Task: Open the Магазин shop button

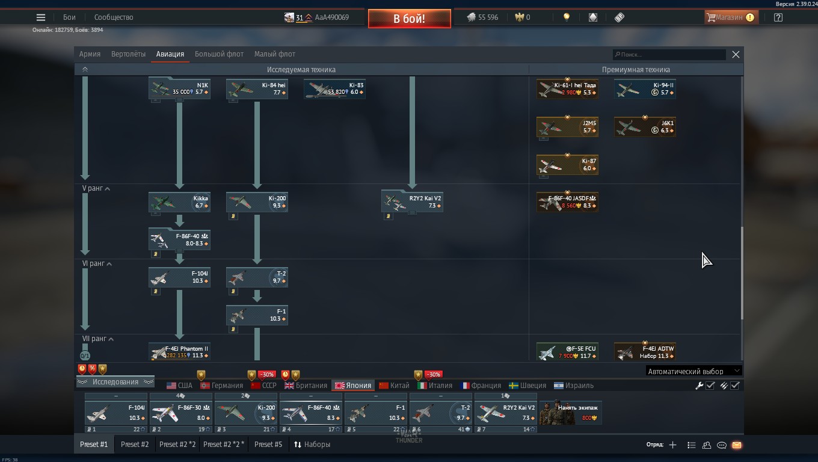Action: [730, 17]
